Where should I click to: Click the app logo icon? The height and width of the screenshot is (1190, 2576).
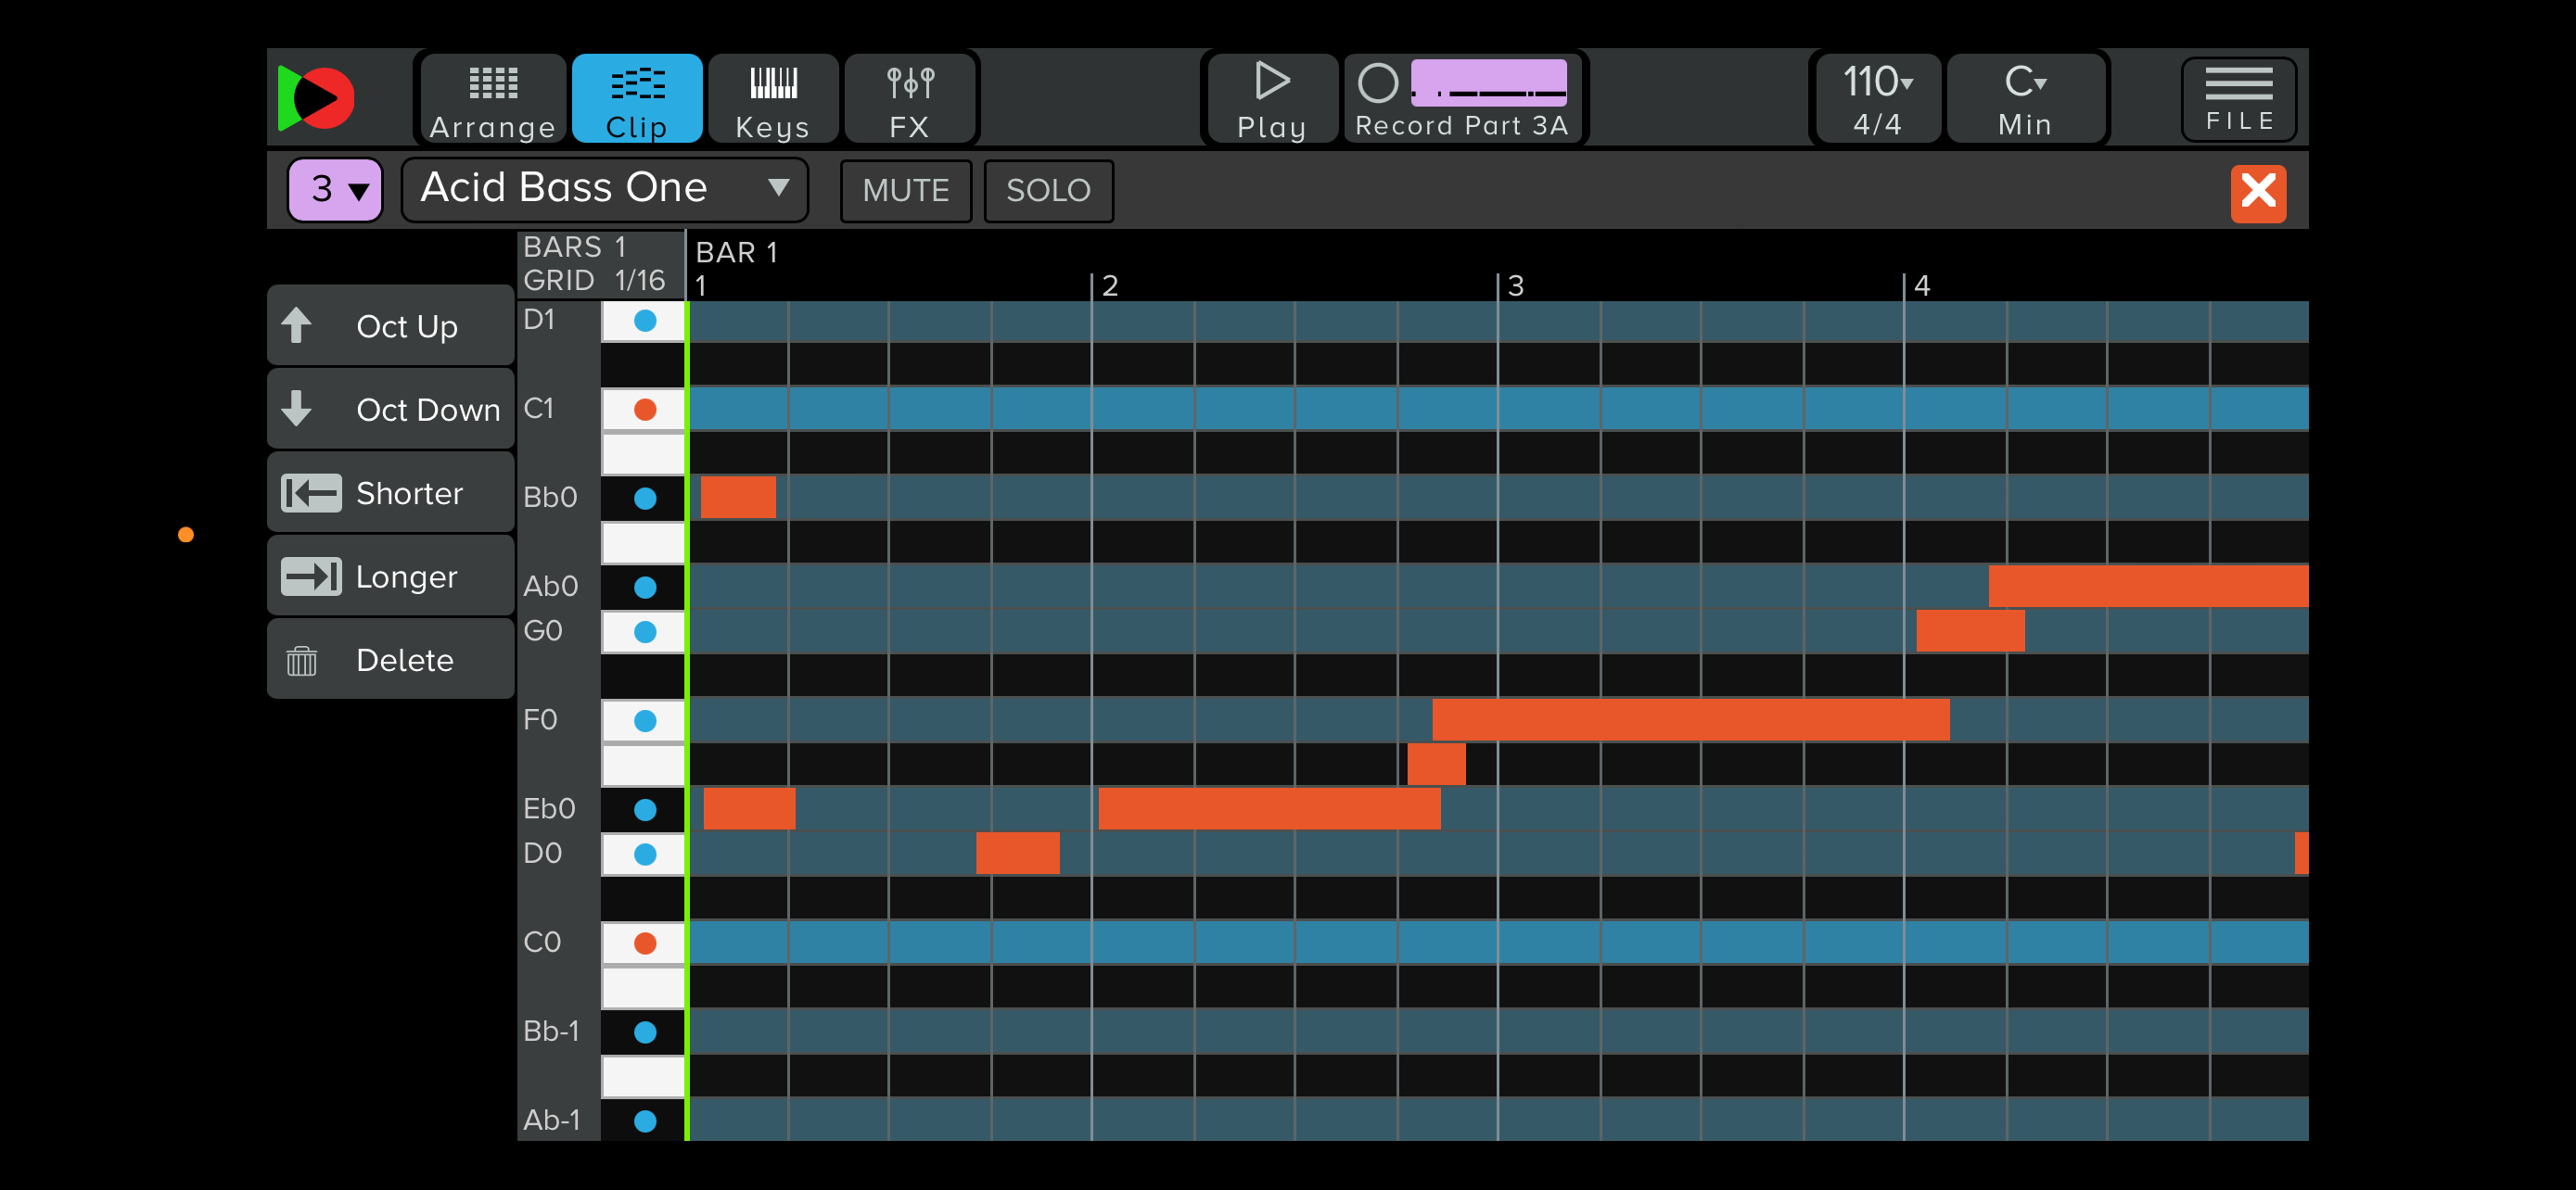[315, 98]
